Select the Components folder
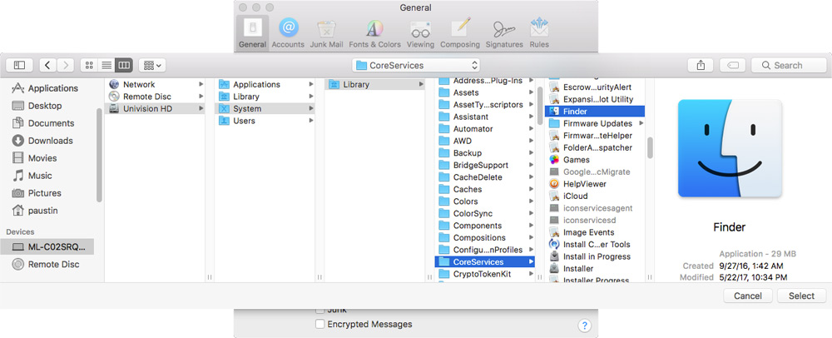The image size is (832, 338). [484, 226]
